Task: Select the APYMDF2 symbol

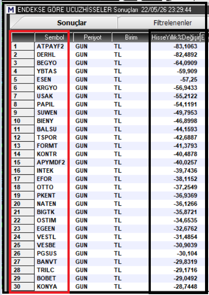Action: click(51, 162)
